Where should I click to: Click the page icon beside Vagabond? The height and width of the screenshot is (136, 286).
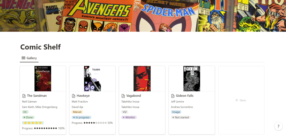click(x=123, y=96)
